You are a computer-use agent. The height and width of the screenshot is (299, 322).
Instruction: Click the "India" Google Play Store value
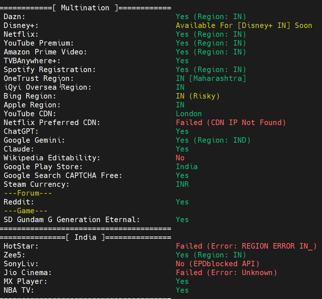pos(186,167)
